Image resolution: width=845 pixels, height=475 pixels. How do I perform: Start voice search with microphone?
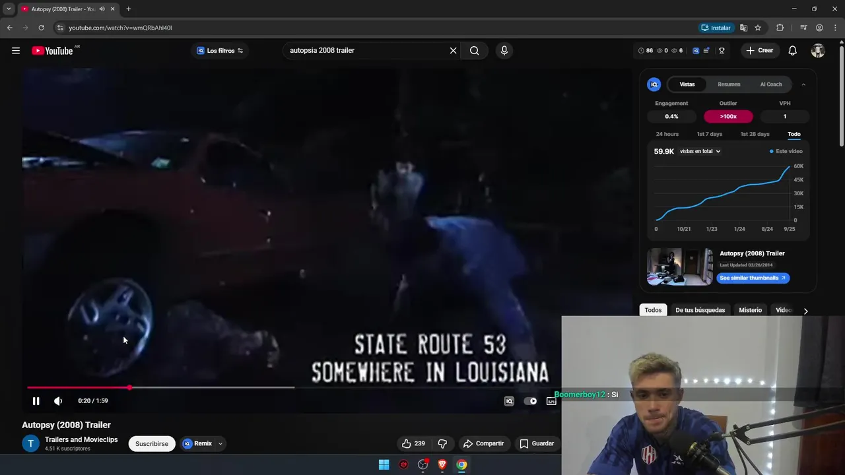(x=504, y=51)
